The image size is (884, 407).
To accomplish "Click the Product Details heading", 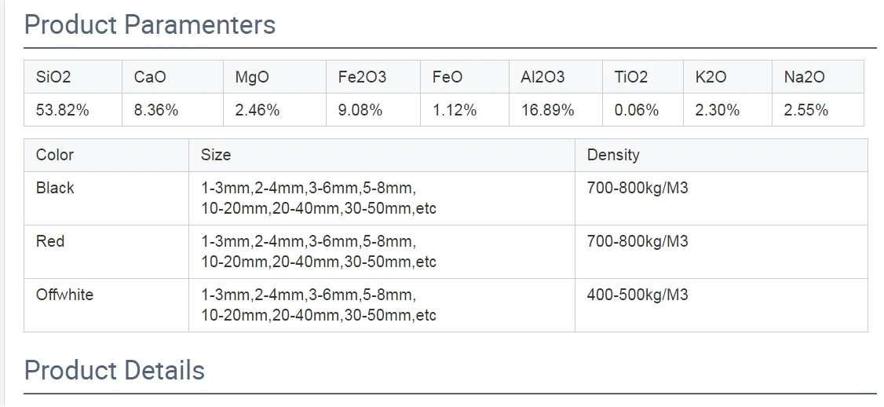I will point(115,370).
